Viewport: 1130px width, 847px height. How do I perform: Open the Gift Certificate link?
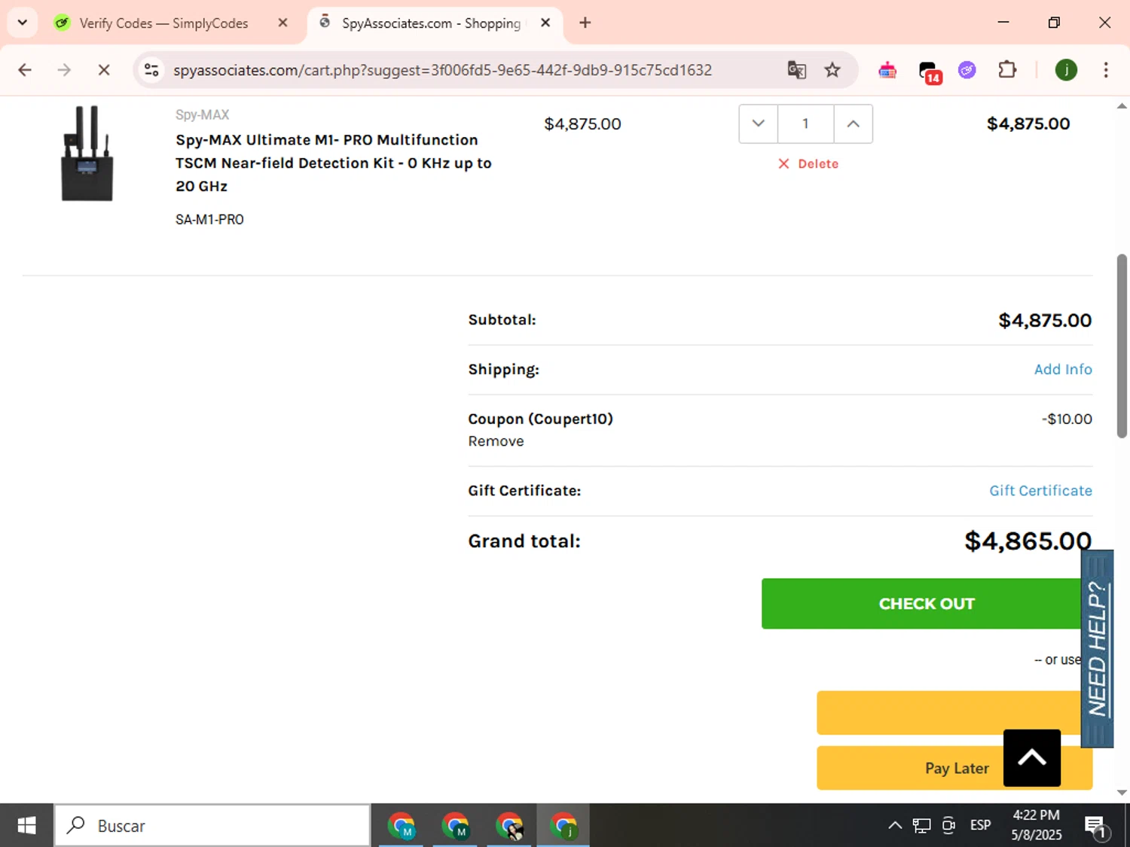click(1040, 490)
